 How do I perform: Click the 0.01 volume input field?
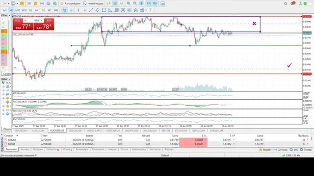[x=33, y=21]
